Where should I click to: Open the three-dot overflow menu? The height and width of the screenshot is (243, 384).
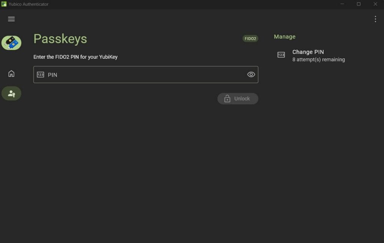point(375,19)
